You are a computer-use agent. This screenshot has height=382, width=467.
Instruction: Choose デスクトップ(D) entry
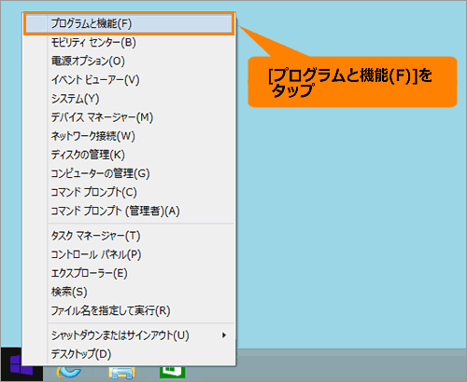coord(129,354)
